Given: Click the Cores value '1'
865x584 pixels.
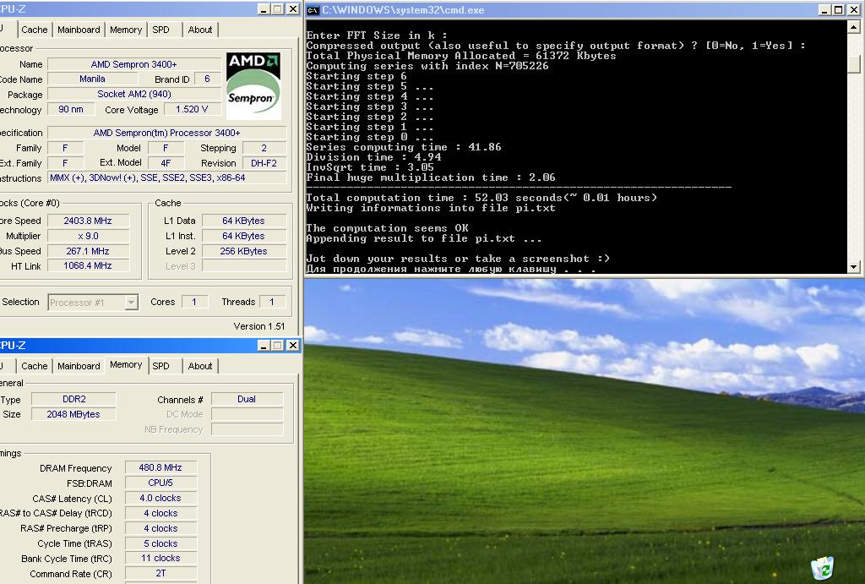Looking at the screenshot, I should [x=193, y=302].
